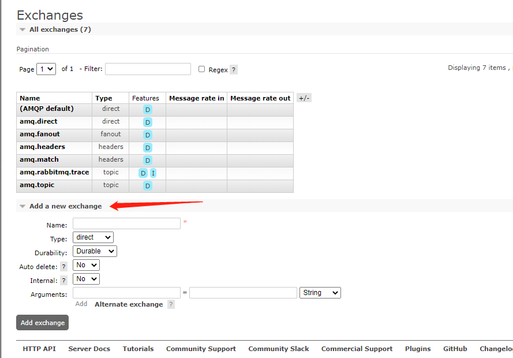Click the D badge in the amq.topic row
The height and width of the screenshot is (358, 513).
pyautogui.click(x=148, y=186)
